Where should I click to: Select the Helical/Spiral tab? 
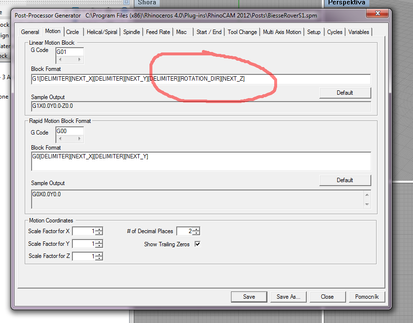[102, 32]
